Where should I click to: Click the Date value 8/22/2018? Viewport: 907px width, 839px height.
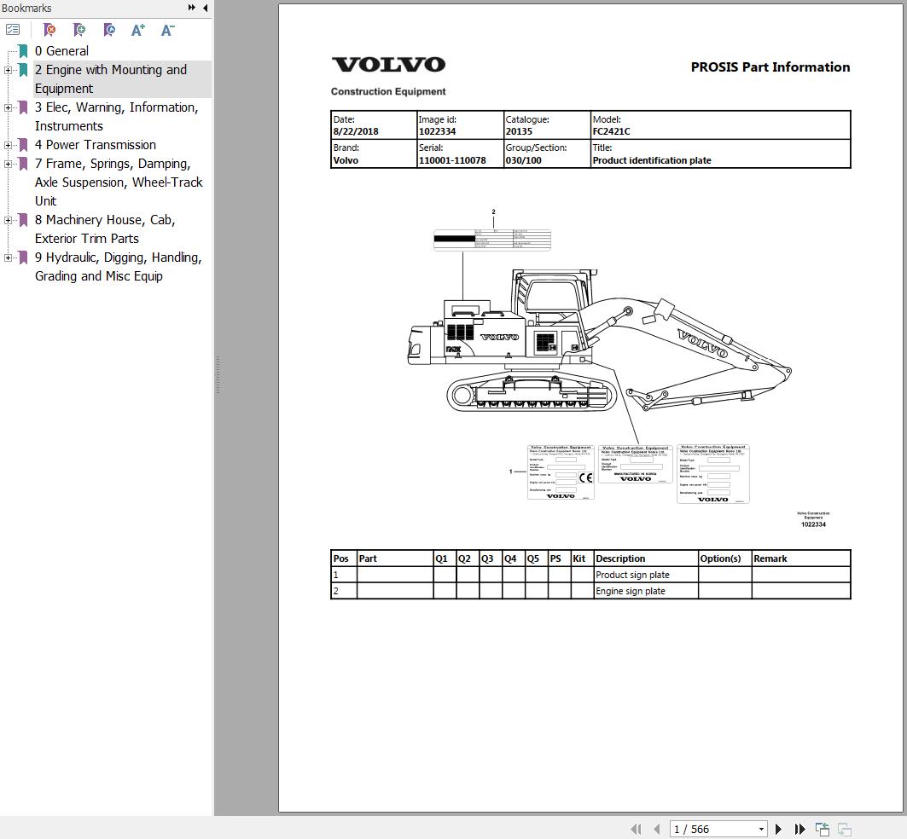coord(356,131)
